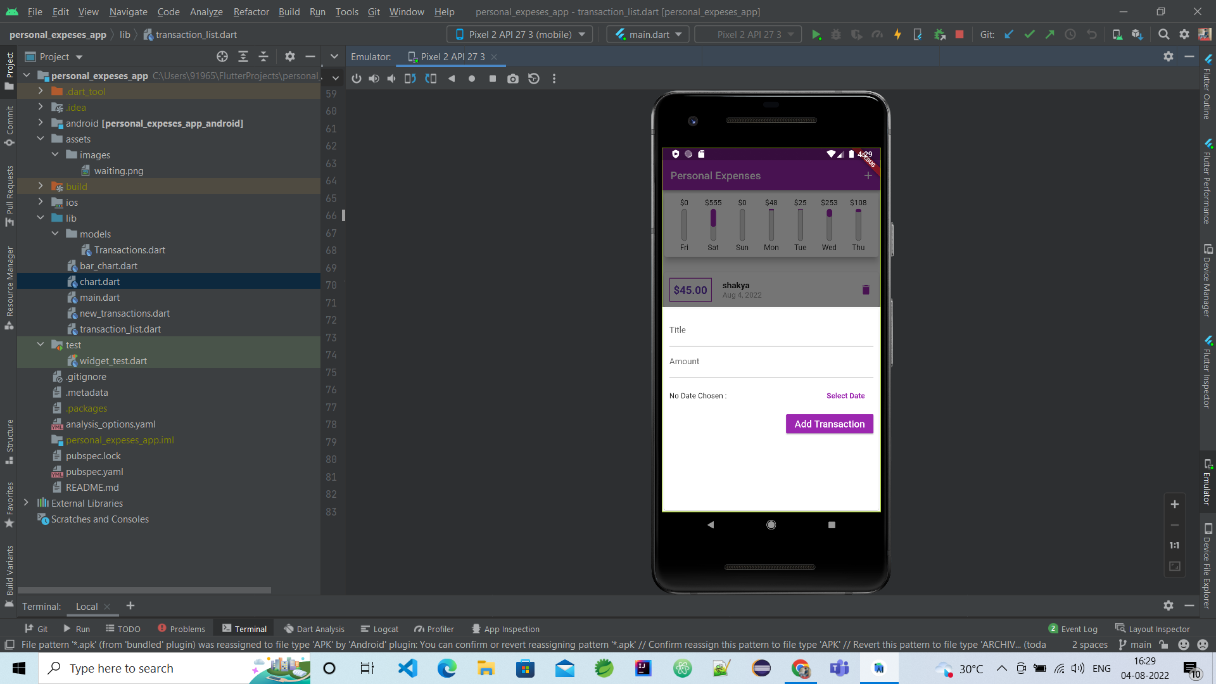Toggle the Flutter Inspector side panel
The width and height of the screenshot is (1216, 684).
1207,372
